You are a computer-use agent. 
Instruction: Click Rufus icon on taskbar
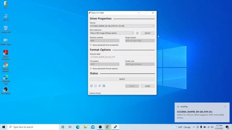click(x=115, y=127)
